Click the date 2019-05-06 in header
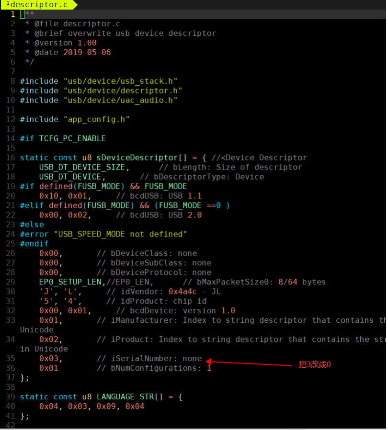Viewport: 388px width, 430px height. click(x=87, y=52)
